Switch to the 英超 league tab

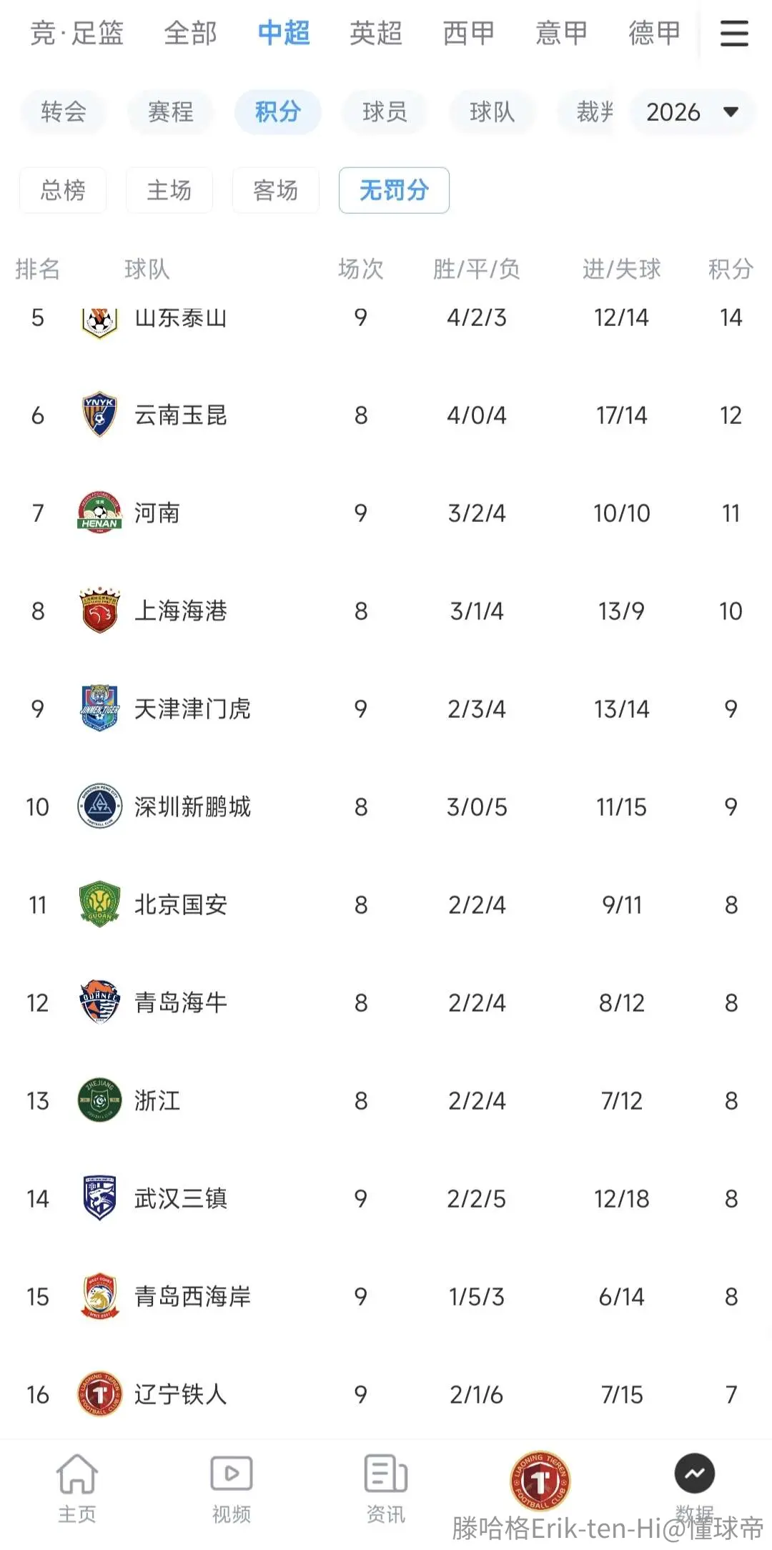(376, 33)
